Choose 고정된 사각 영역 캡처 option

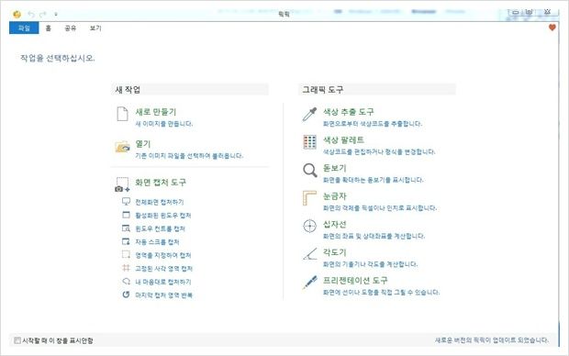point(164,269)
